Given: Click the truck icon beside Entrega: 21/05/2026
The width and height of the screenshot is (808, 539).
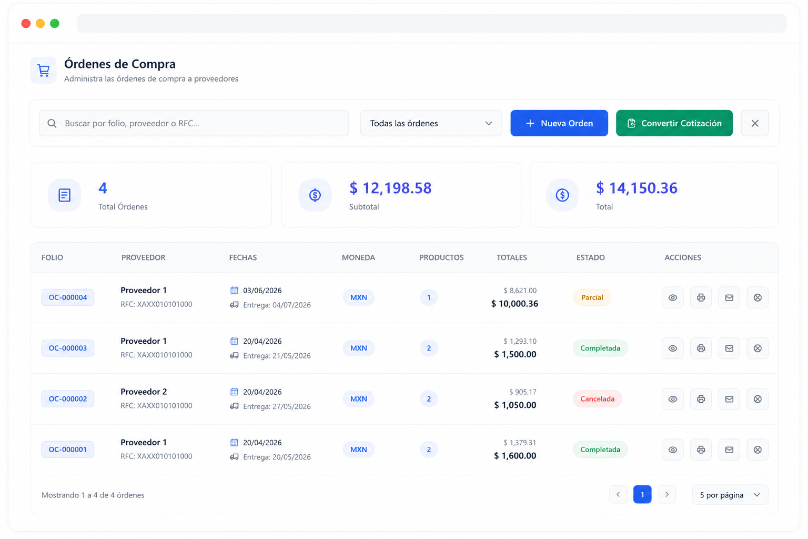Looking at the screenshot, I should pyautogui.click(x=235, y=356).
